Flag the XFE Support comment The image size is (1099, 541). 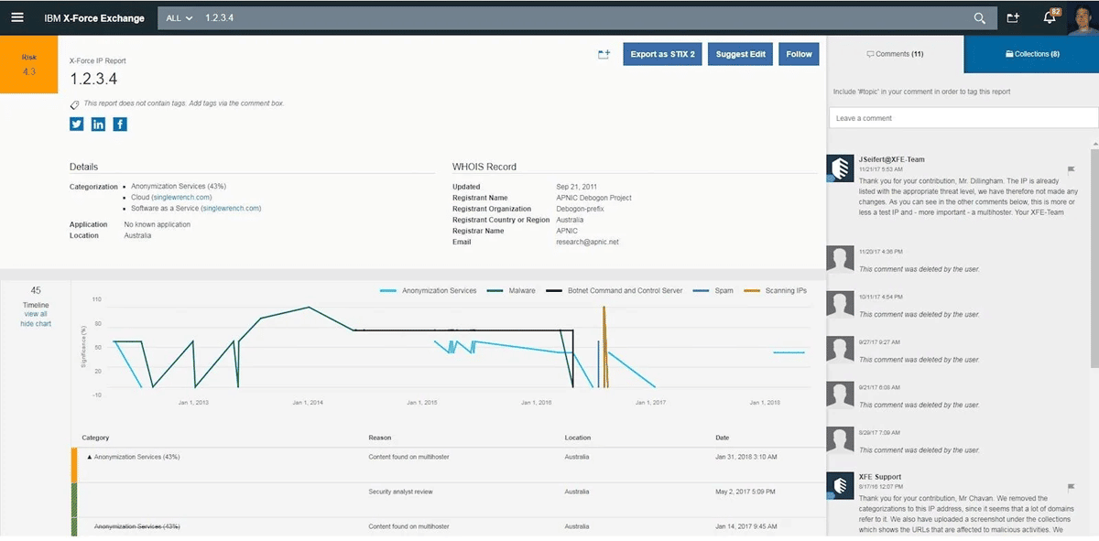click(1072, 487)
